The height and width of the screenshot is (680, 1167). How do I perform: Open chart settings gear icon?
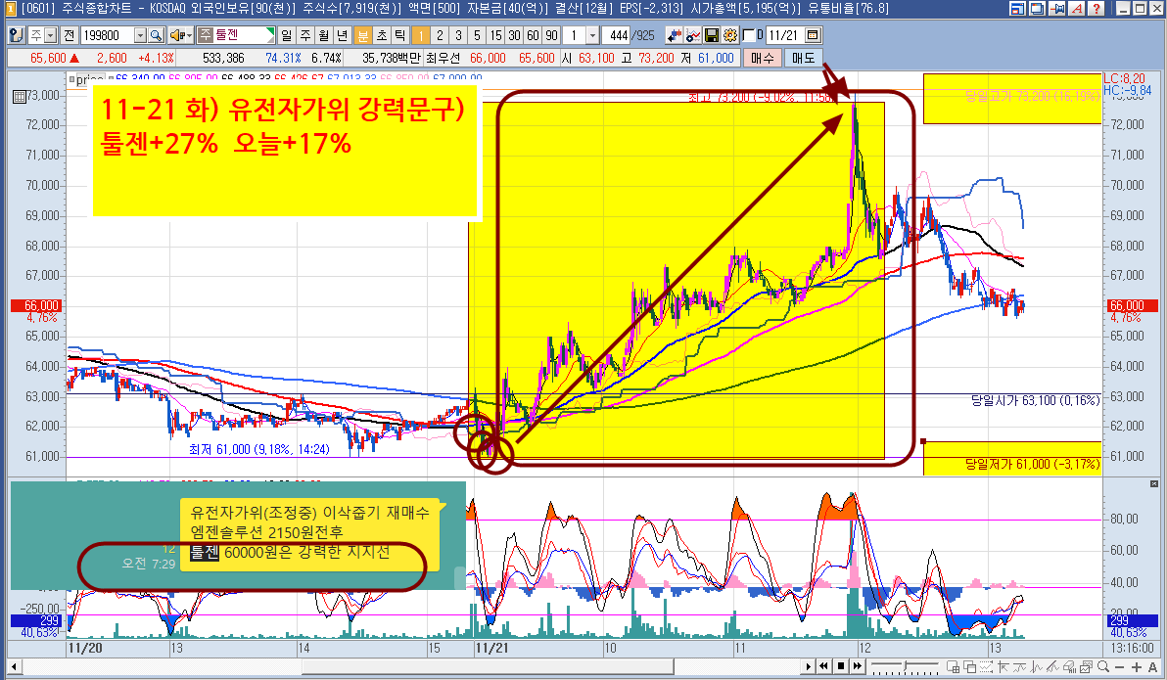pos(730,35)
